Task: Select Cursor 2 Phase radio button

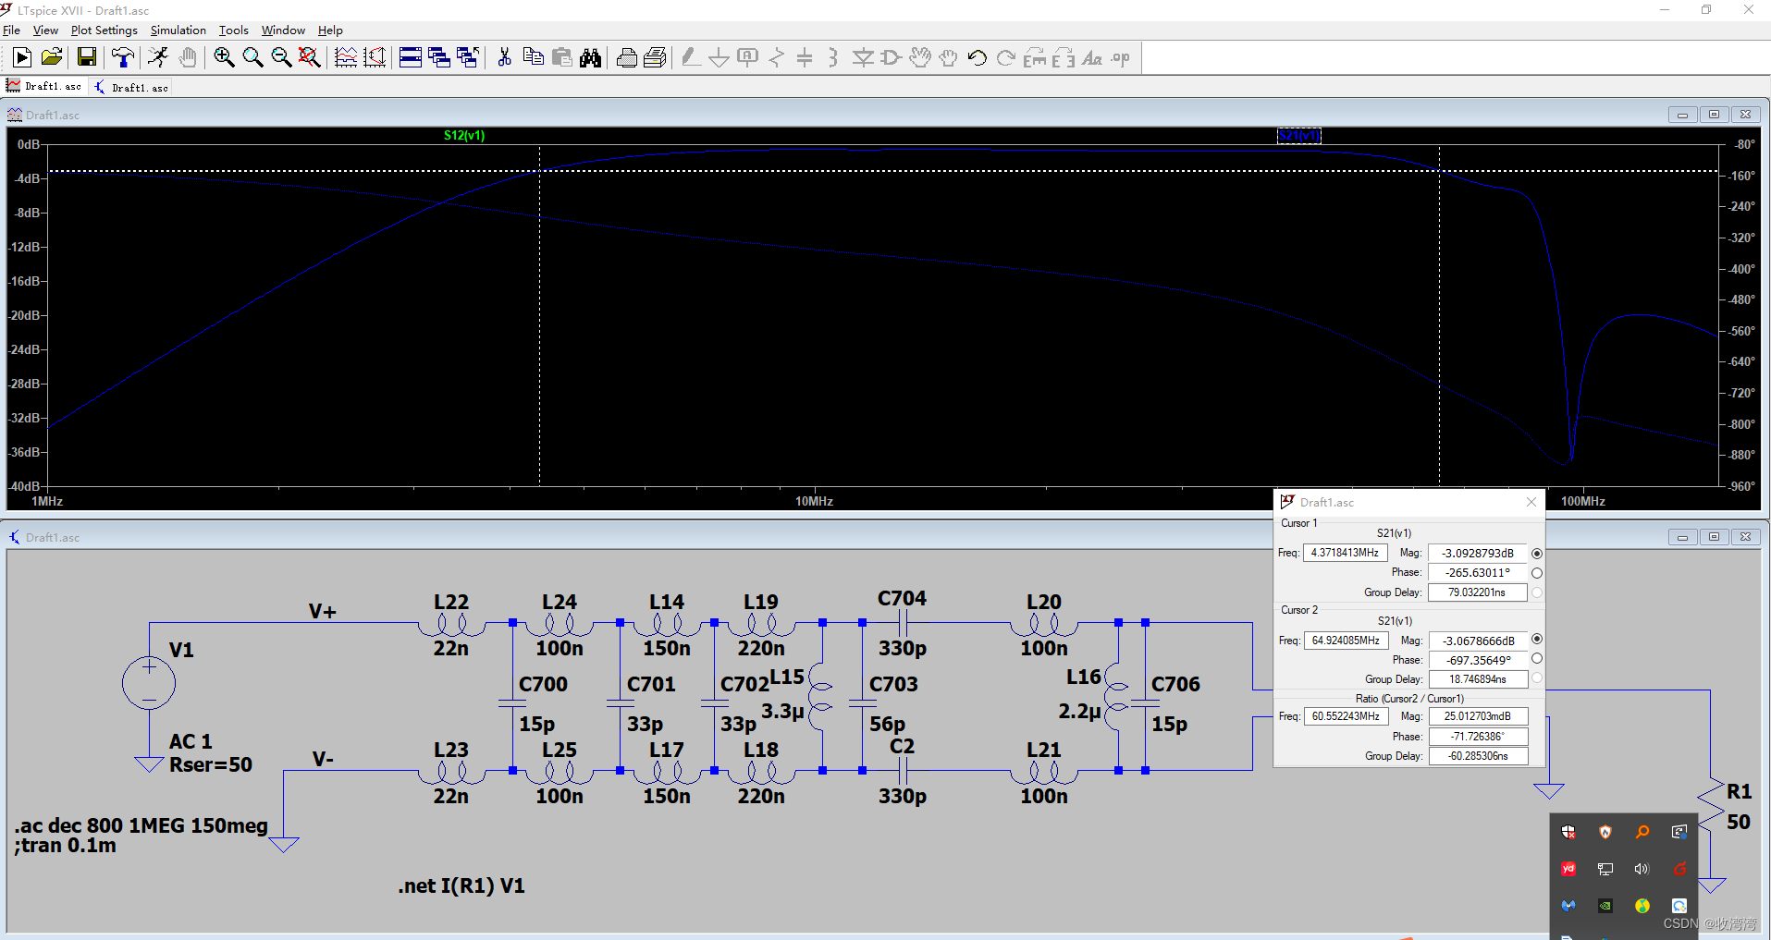Action: (1537, 659)
